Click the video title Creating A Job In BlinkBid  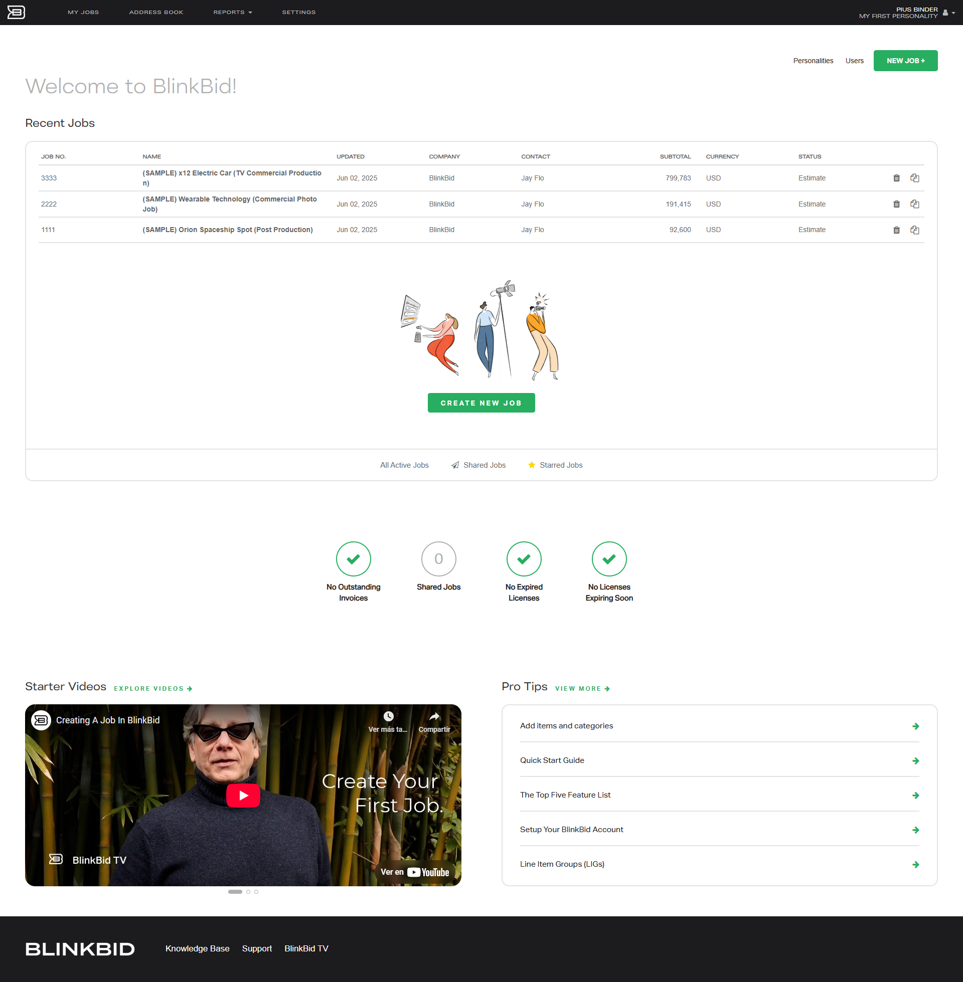(108, 720)
